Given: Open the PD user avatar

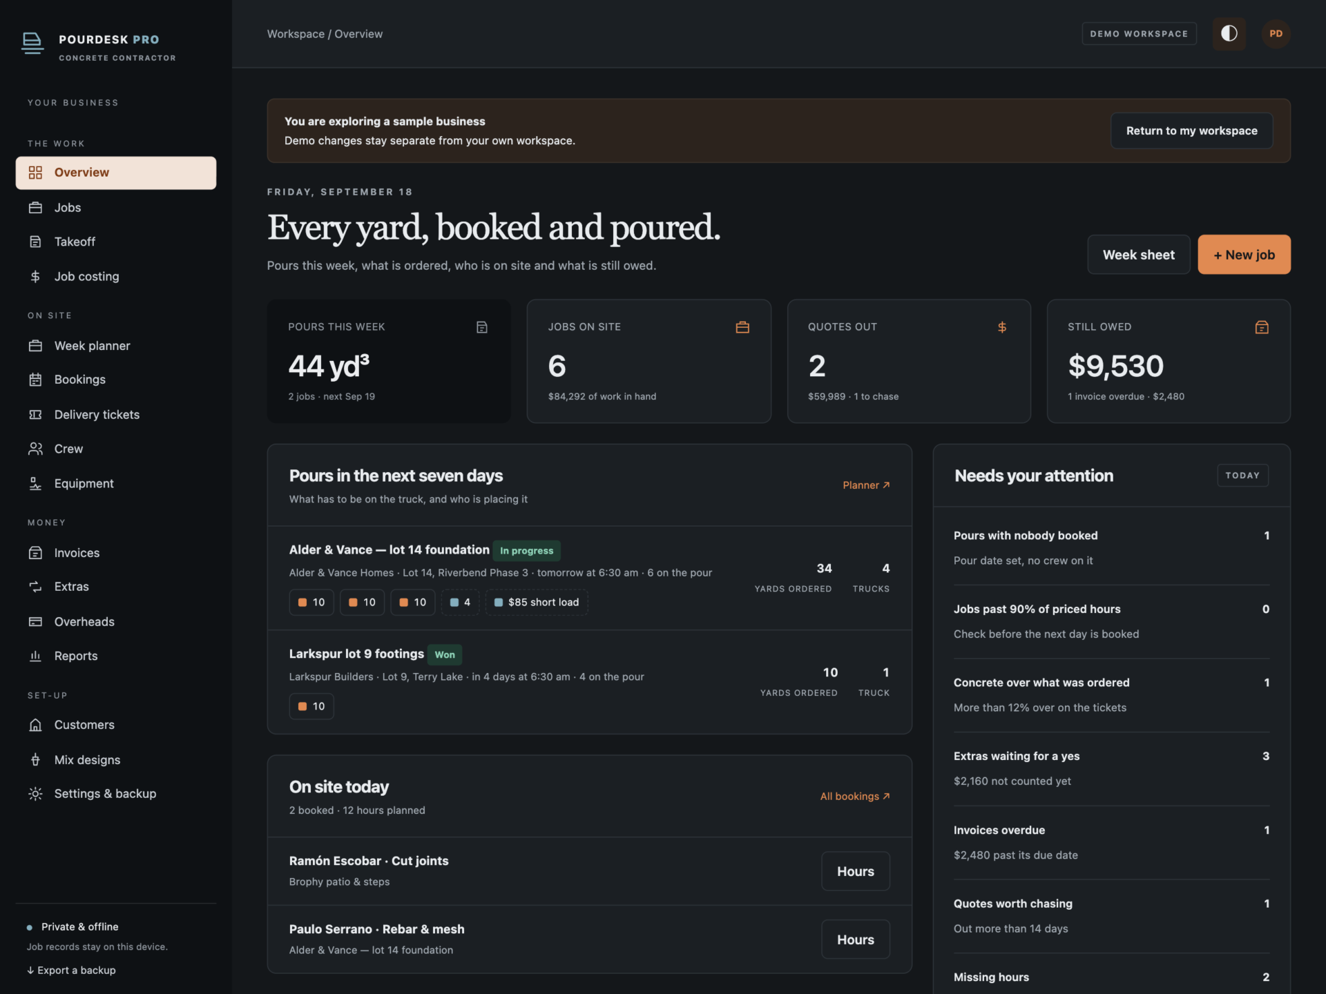Looking at the screenshot, I should 1276,34.
